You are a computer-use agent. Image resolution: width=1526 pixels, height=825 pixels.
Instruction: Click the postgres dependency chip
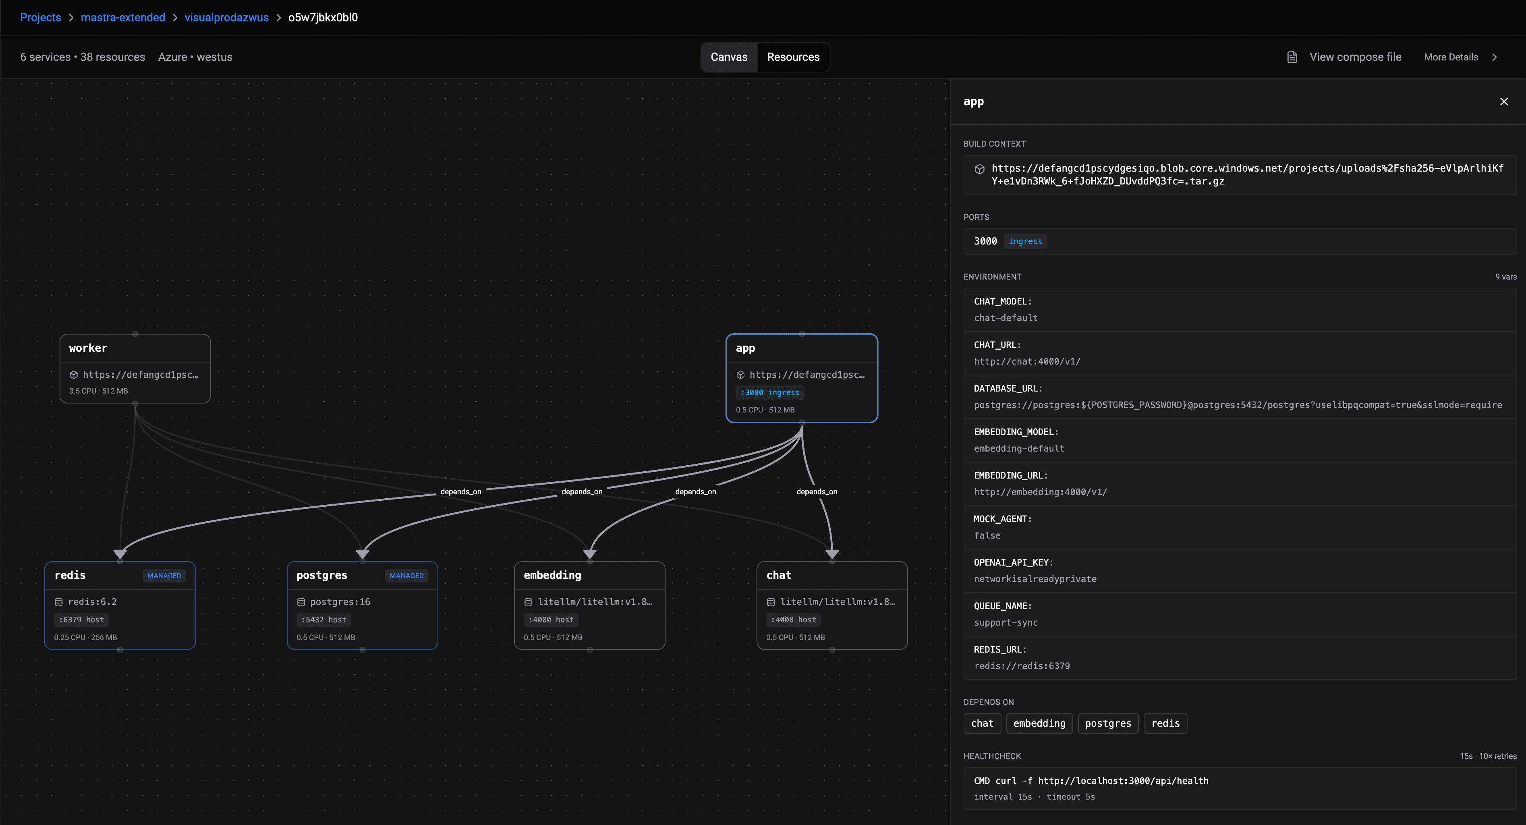coord(1108,724)
